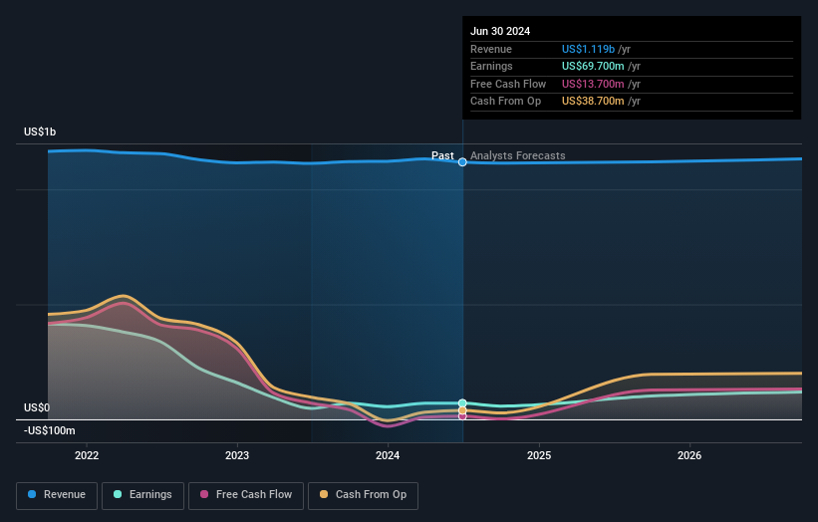Click the 2026 x-axis label
This screenshot has width=818, height=522.
[689, 455]
